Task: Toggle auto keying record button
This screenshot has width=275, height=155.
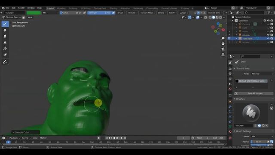Action: pos(99,138)
